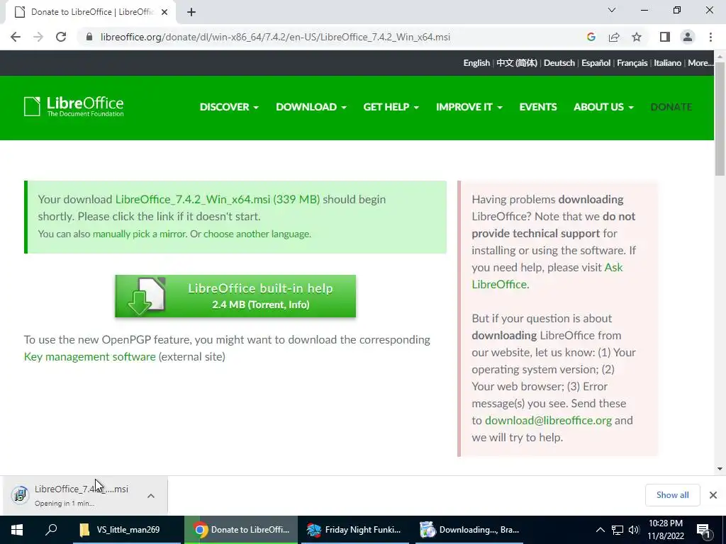Viewport: 726px width, 544px height.
Task: Expand the DISCOVER menu
Action: pyautogui.click(x=229, y=107)
